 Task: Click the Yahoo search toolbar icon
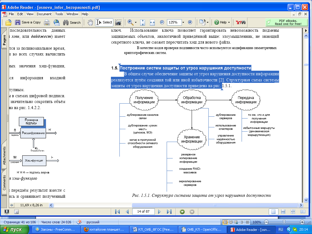(x=241, y=22)
